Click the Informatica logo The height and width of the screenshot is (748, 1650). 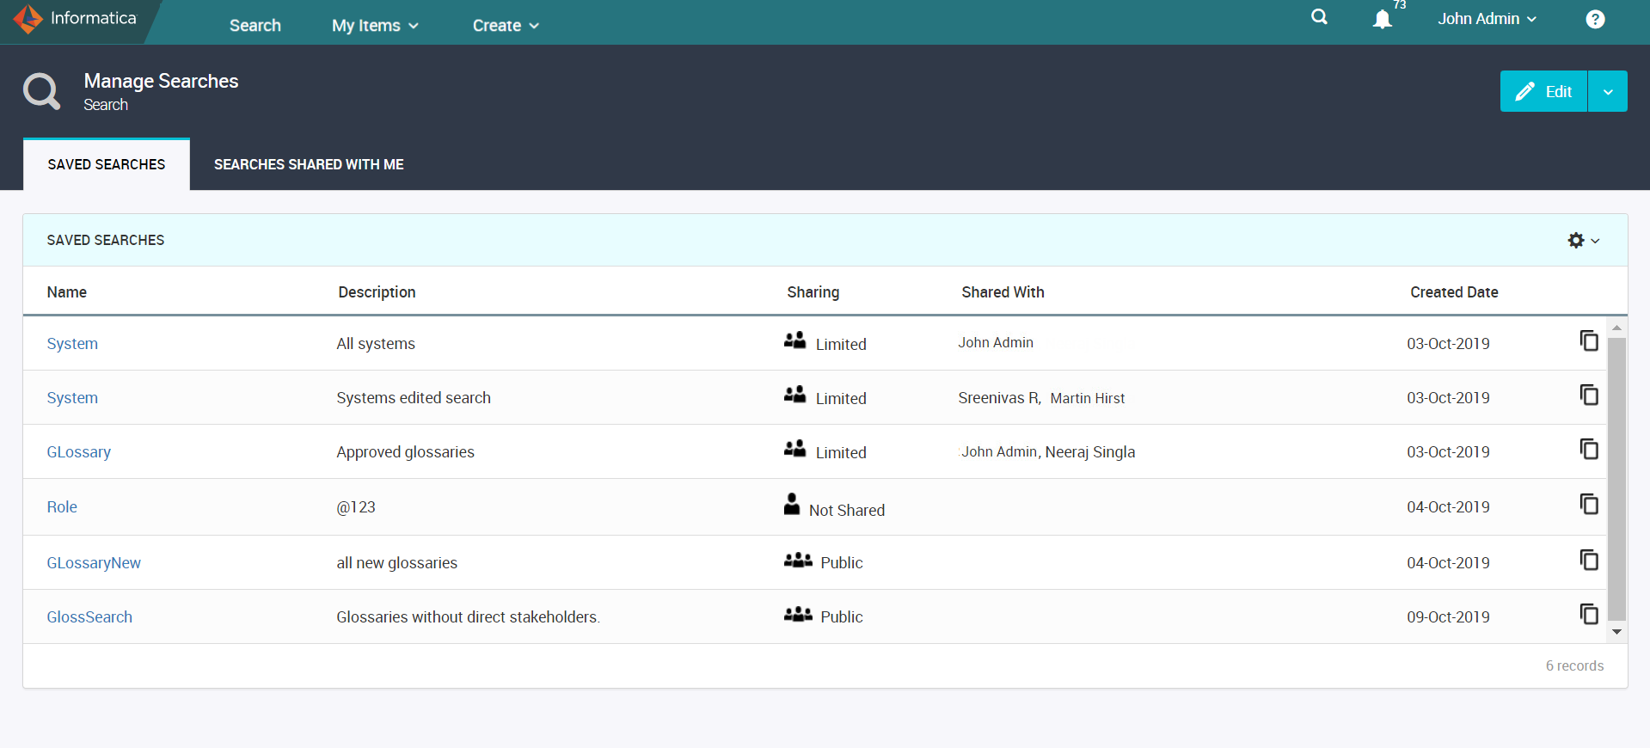coord(76,18)
